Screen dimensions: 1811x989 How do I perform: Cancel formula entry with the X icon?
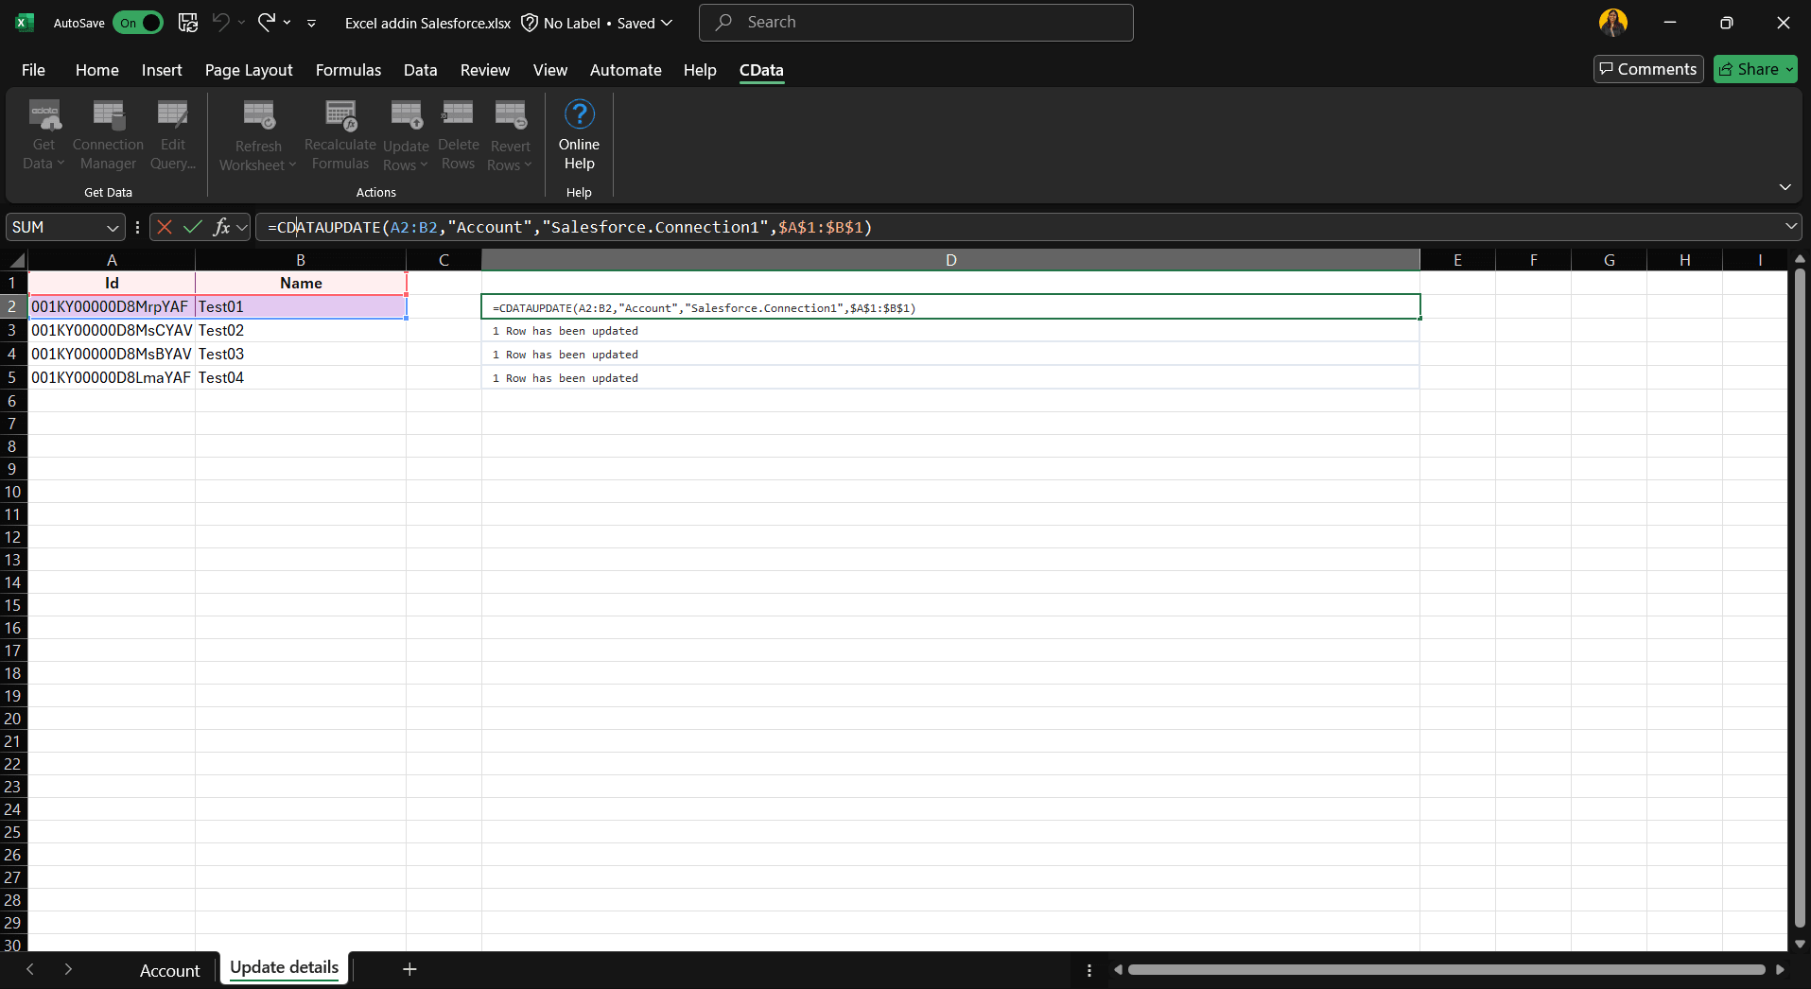164,227
